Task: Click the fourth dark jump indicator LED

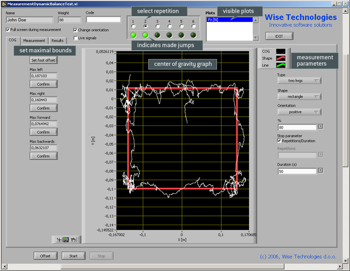Action: point(169,35)
